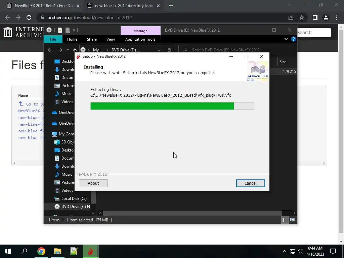Open the Notepad++ taskbar icon
The height and width of the screenshot is (258, 344).
coord(74,251)
